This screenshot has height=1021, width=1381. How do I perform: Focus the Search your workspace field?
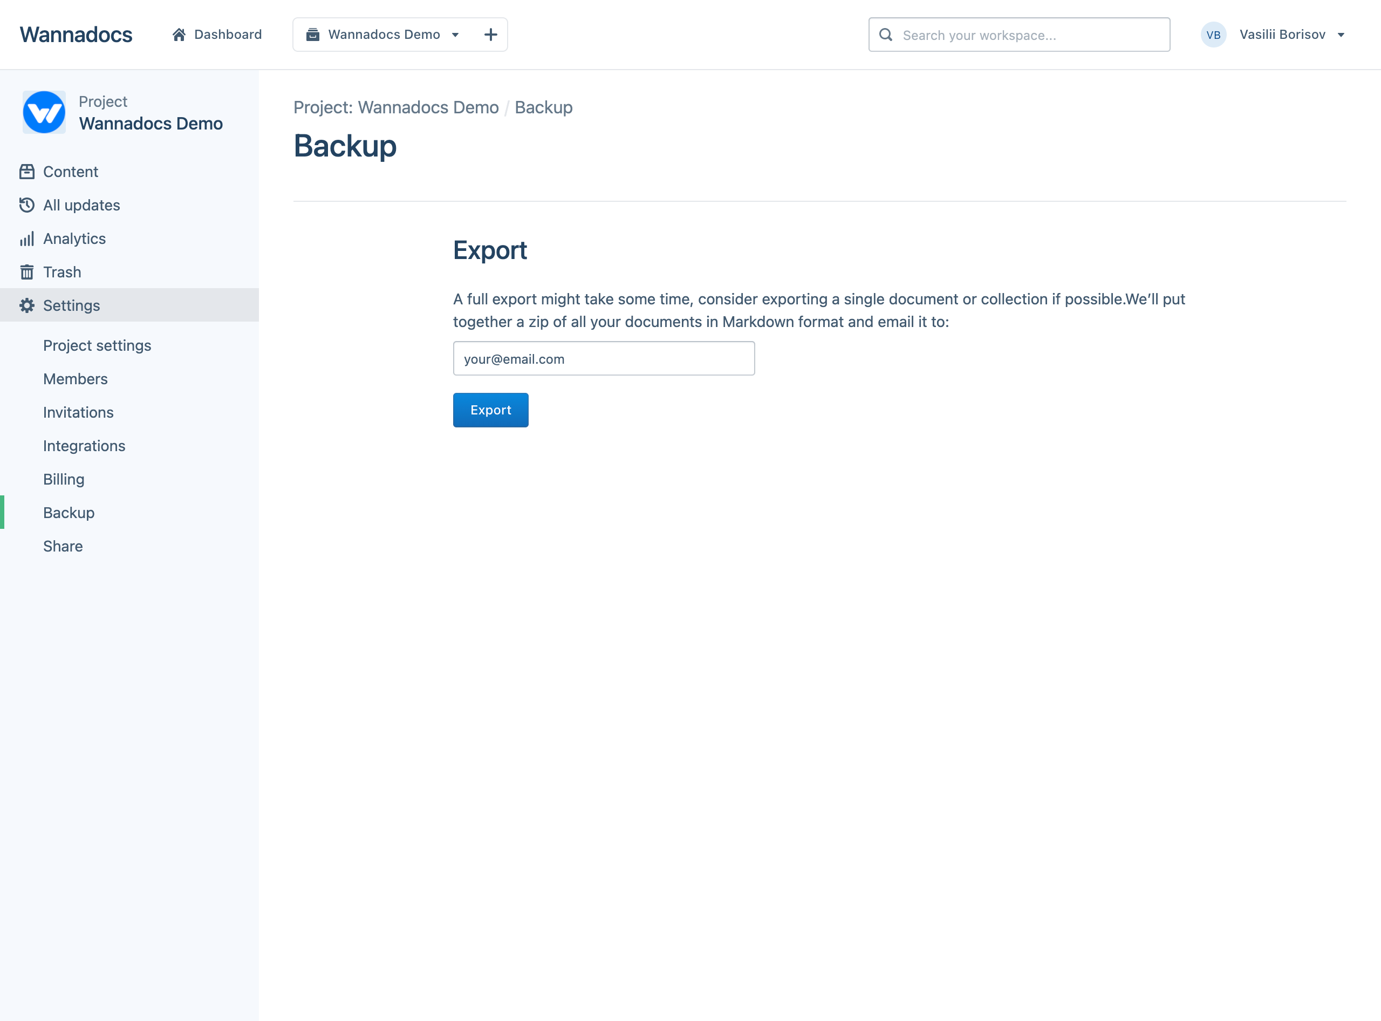coord(1019,35)
